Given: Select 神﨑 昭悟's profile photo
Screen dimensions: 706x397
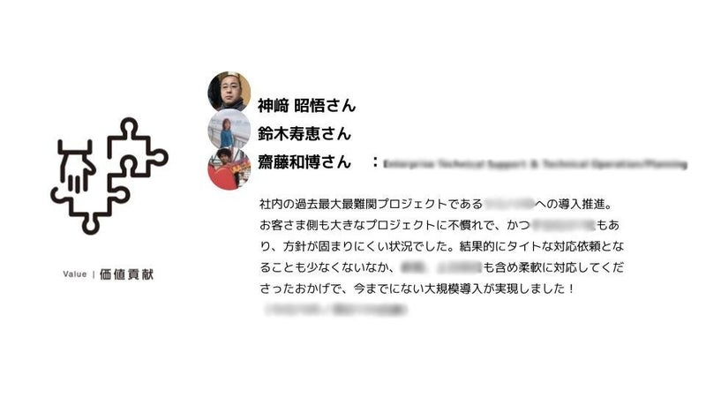Looking at the screenshot, I should (229, 92).
